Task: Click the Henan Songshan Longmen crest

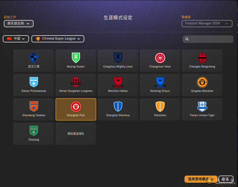Action: (76, 82)
